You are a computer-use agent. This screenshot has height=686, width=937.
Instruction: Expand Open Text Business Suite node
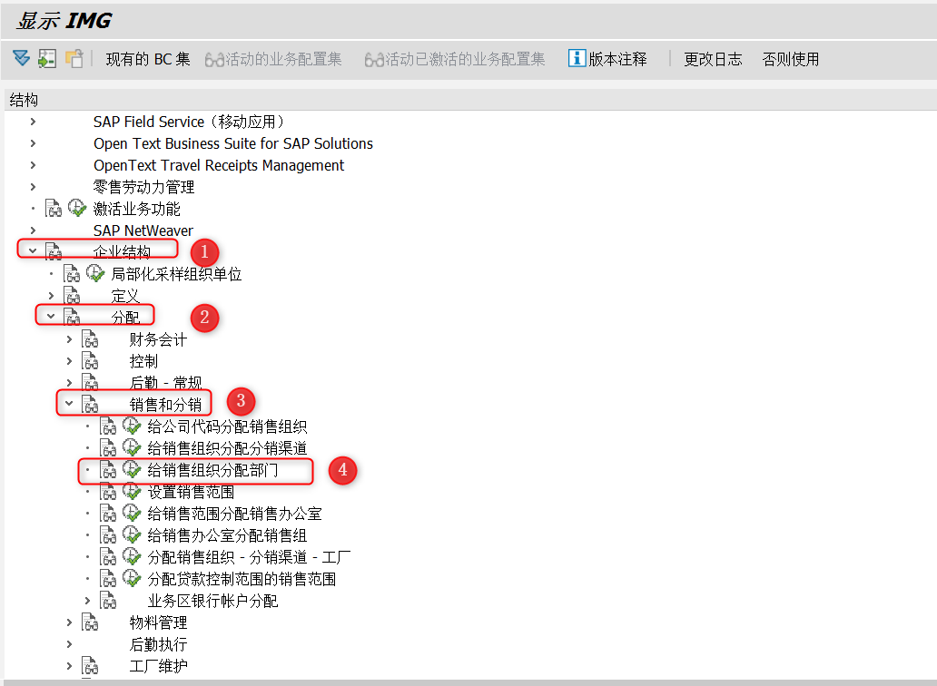click(x=33, y=143)
